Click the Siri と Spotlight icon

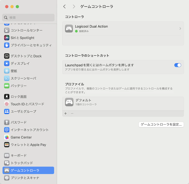[x=7, y=38]
